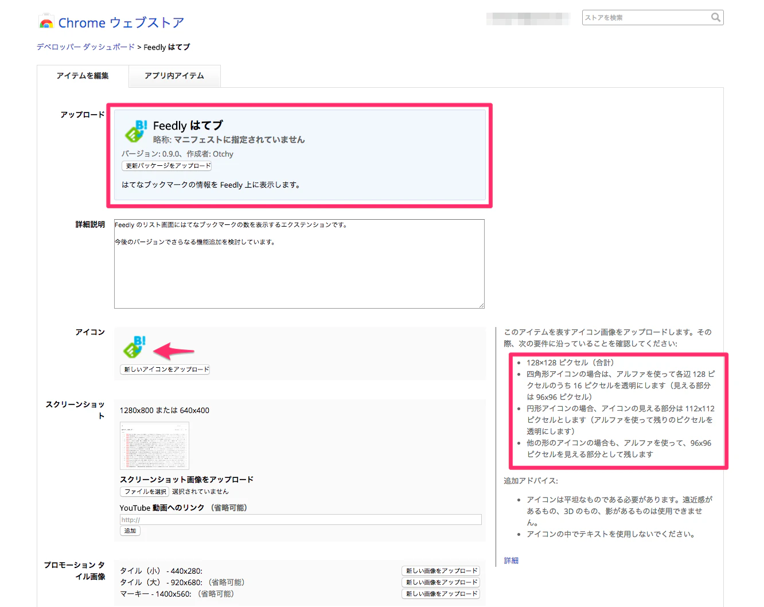Image resolution: width=764 pixels, height=607 pixels.
Task: Click the アイコンの中でテキストを使用しないでください bullet
Action: click(612, 534)
